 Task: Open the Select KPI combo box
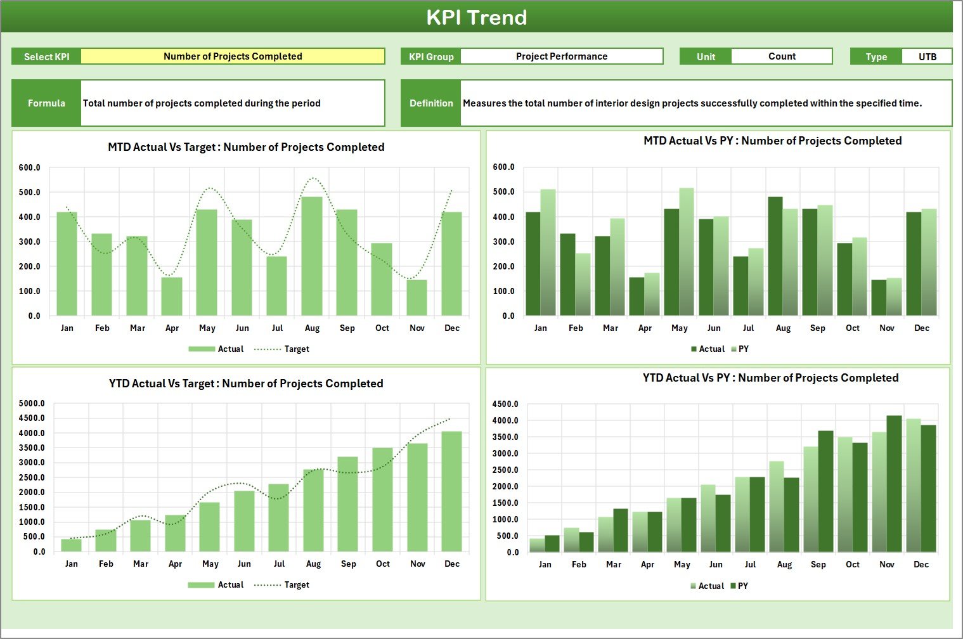[233, 56]
